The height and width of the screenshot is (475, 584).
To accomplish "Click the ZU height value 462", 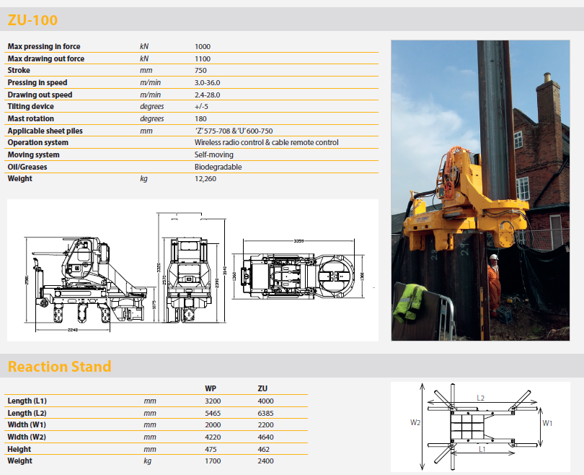I will click(264, 450).
